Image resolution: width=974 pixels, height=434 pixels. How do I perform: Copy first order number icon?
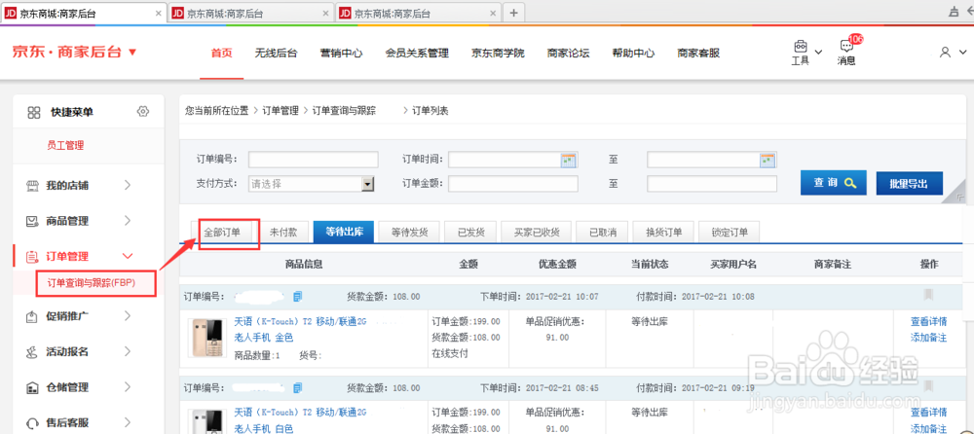coord(297,296)
